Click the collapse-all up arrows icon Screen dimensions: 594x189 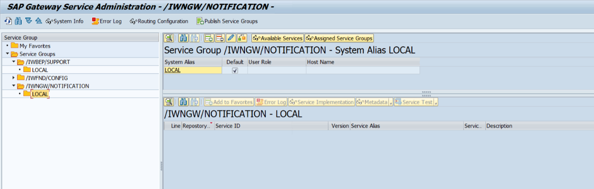[39, 21]
